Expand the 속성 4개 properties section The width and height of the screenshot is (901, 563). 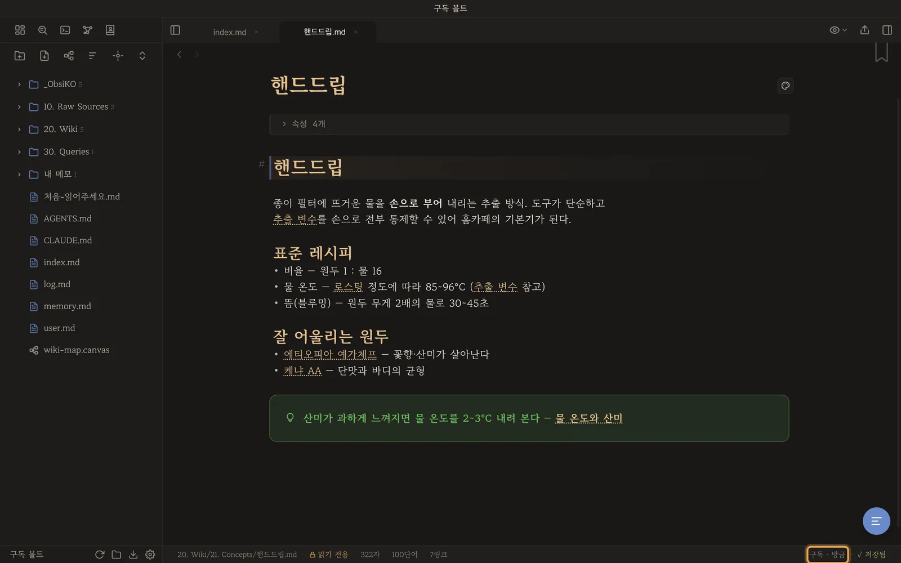click(x=529, y=124)
